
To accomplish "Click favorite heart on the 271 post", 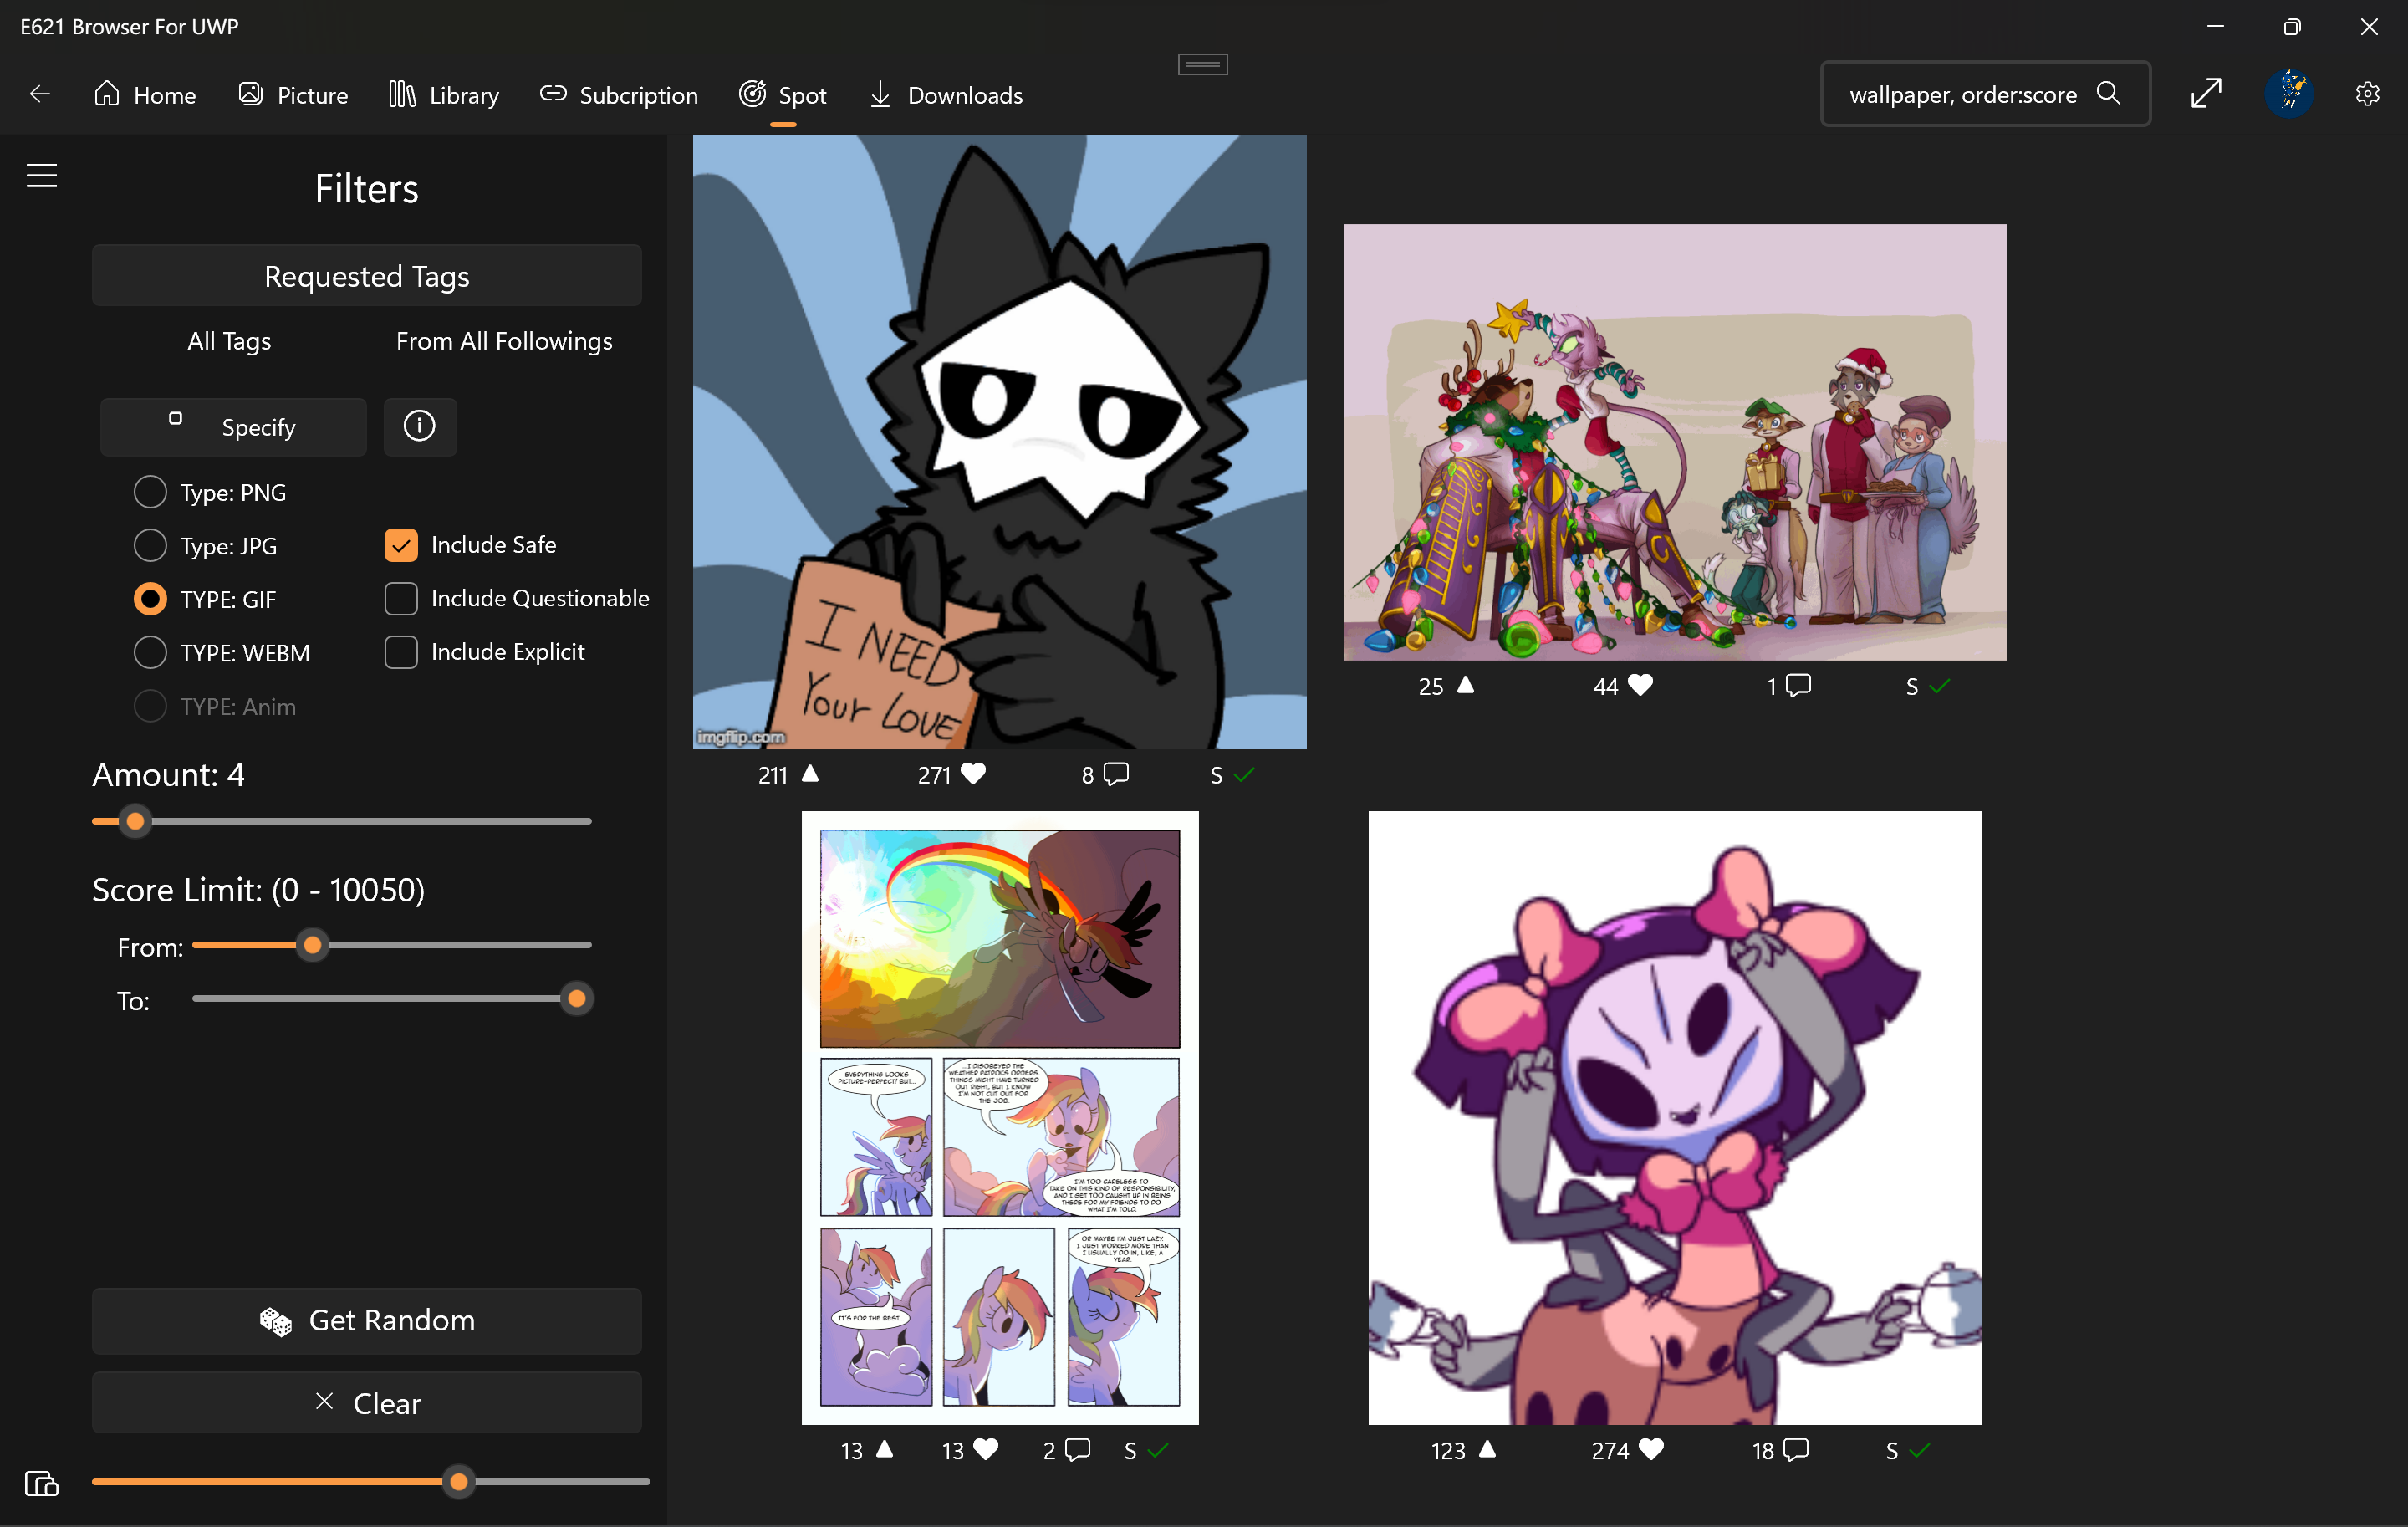I will pos(973,774).
